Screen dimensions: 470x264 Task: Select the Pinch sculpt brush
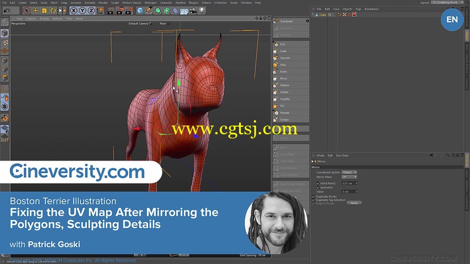[291, 79]
